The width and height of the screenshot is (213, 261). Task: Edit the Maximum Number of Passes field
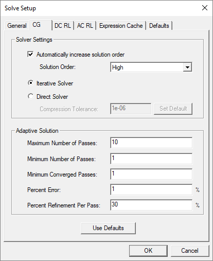click(151, 143)
